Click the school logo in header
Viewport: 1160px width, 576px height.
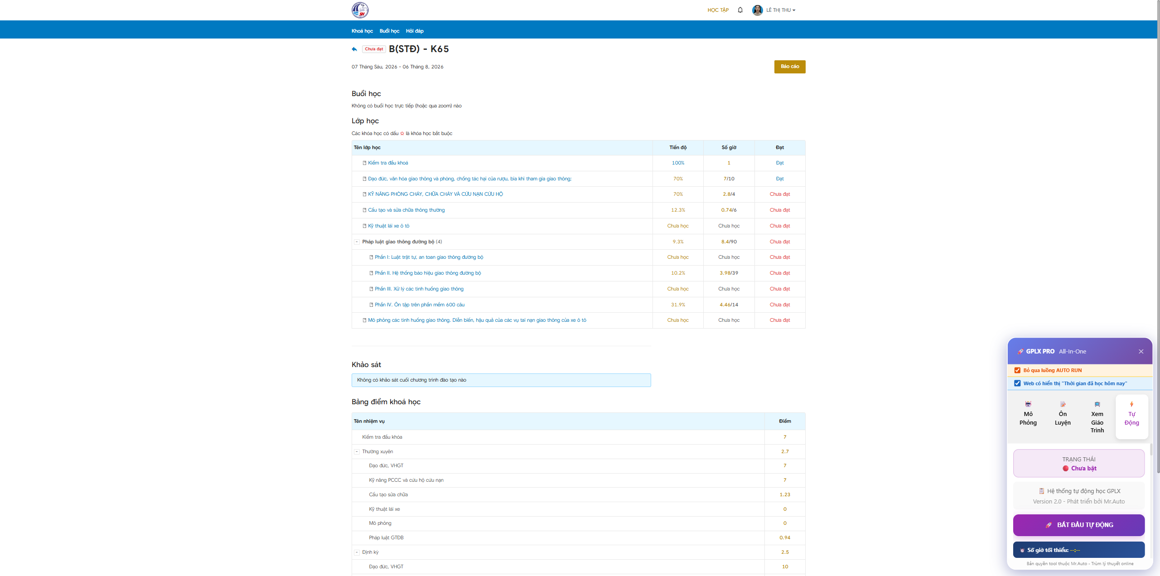click(x=360, y=10)
